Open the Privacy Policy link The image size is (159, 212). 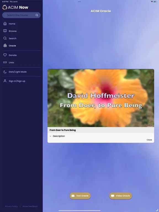click(11, 206)
